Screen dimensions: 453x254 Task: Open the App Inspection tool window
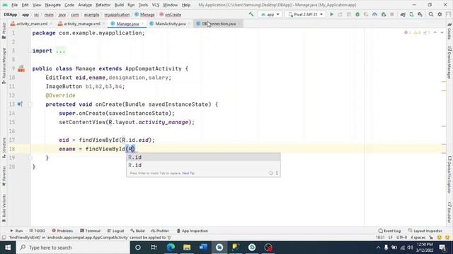pos(193,231)
